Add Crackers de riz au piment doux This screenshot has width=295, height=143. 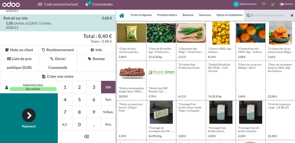coord(281,41)
